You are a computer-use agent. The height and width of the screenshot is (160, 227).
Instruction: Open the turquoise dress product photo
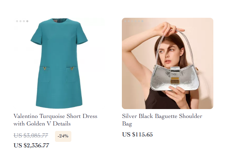click(x=59, y=63)
